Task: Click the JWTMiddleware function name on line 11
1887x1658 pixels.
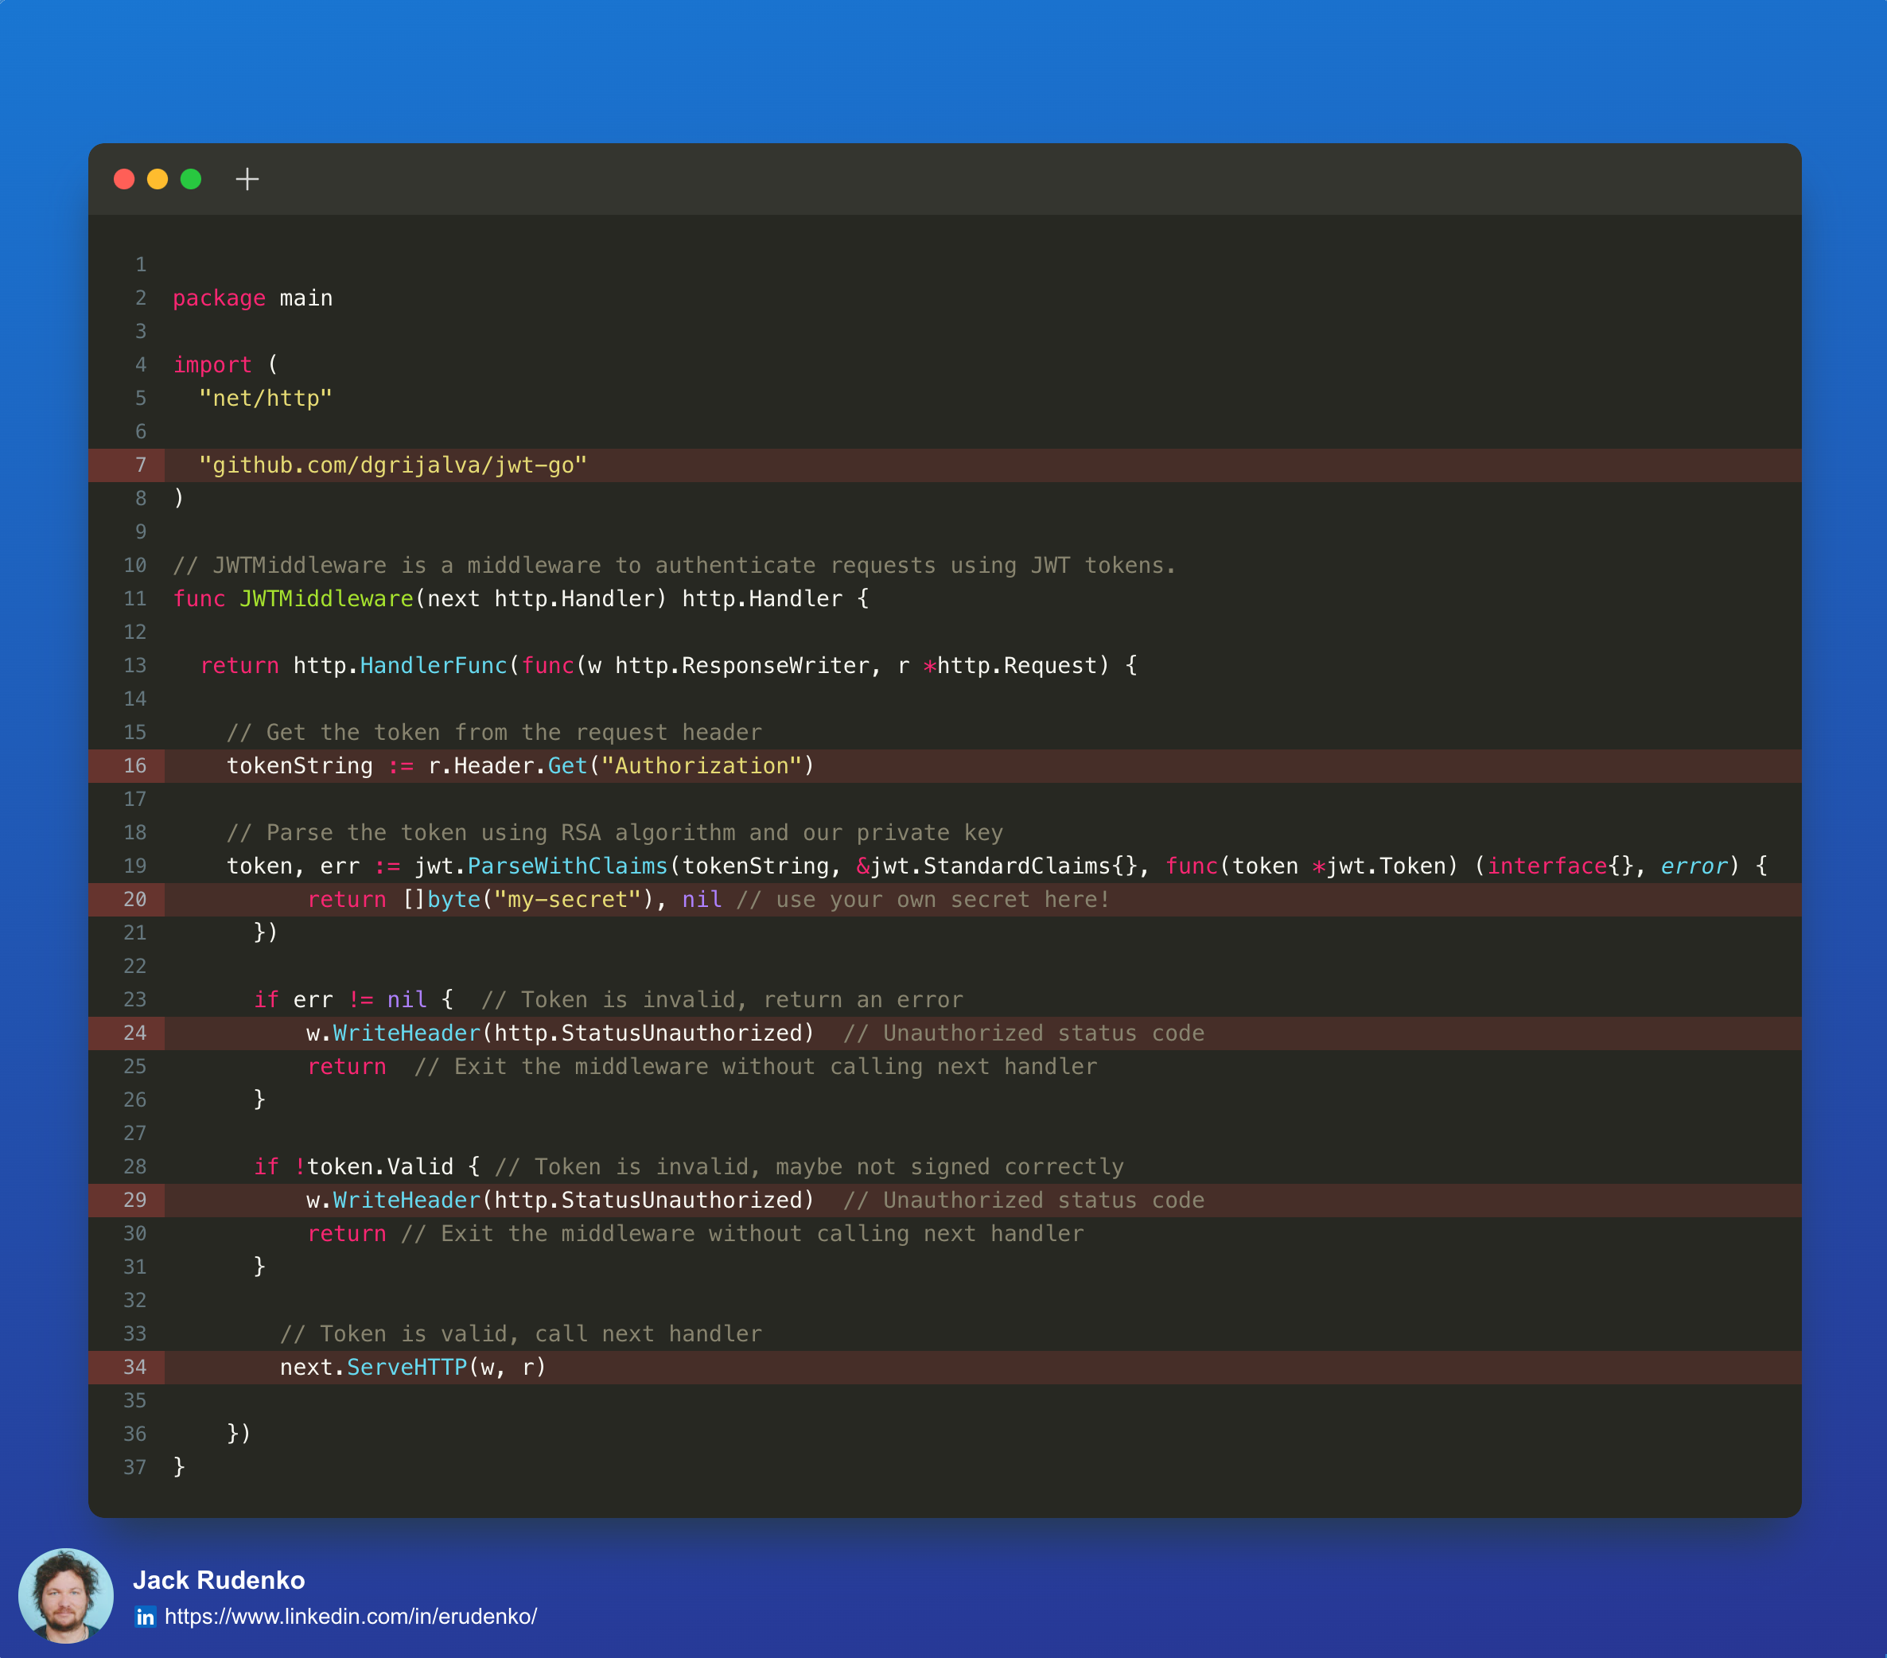Action: (327, 599)
